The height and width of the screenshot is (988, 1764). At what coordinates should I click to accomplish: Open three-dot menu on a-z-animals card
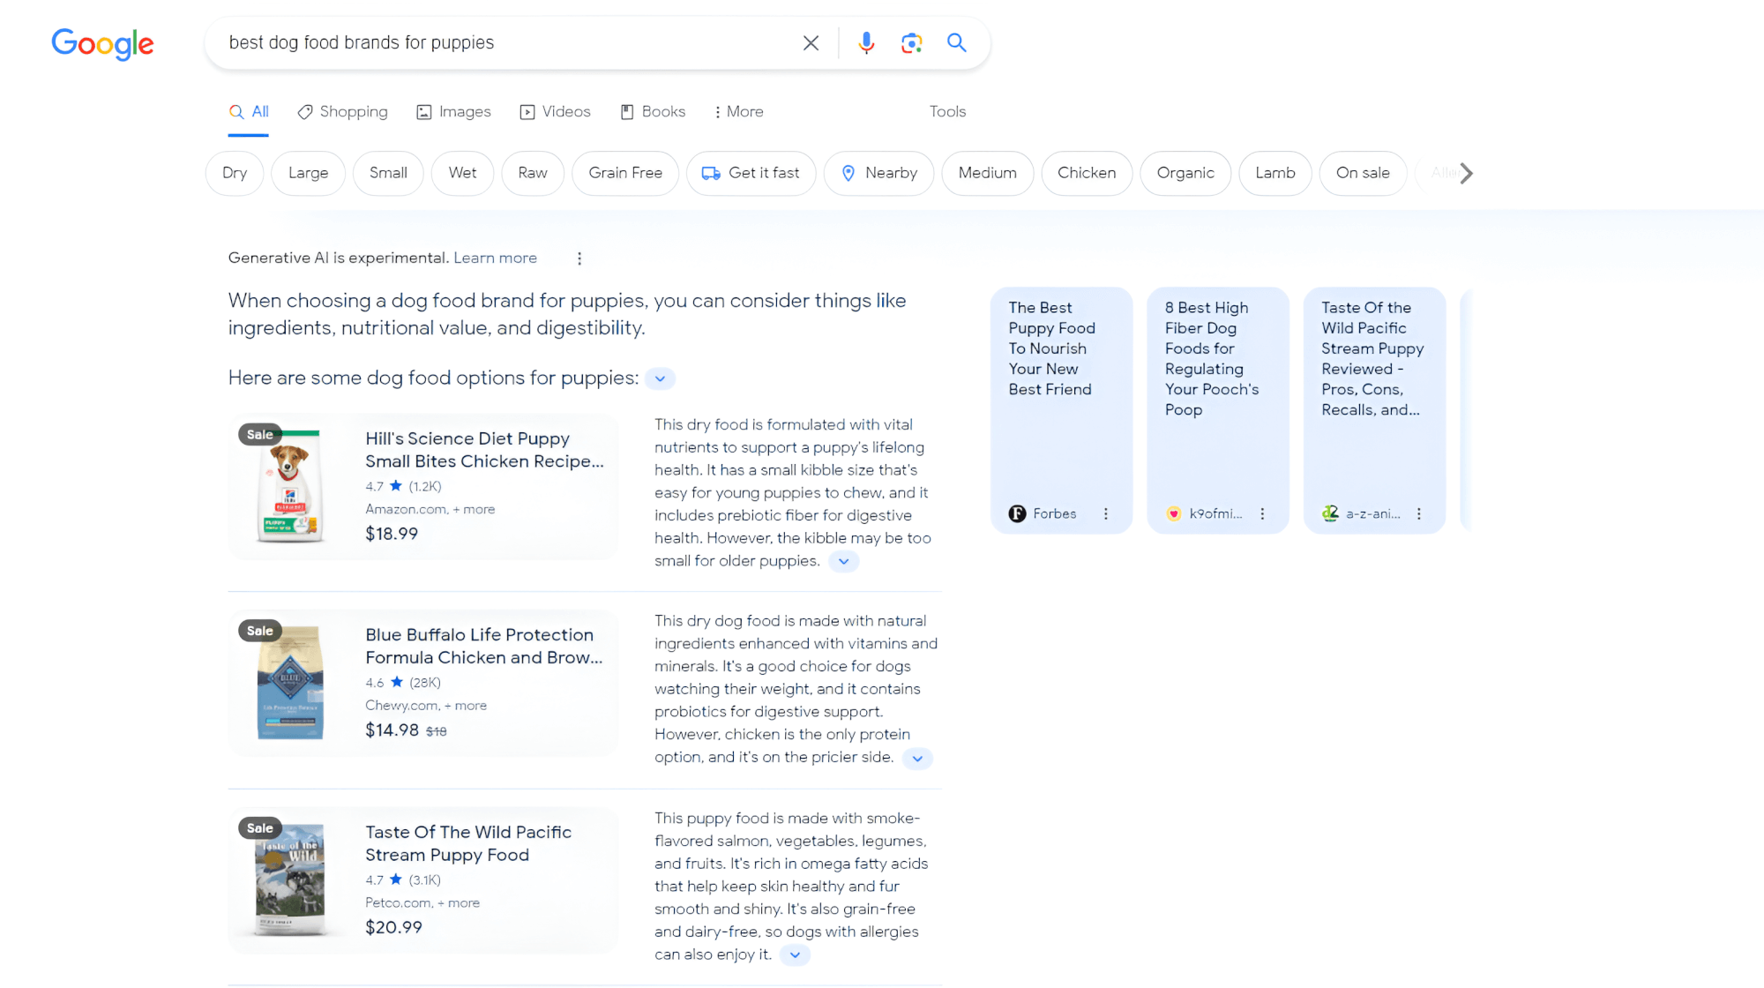(1418, 513)
